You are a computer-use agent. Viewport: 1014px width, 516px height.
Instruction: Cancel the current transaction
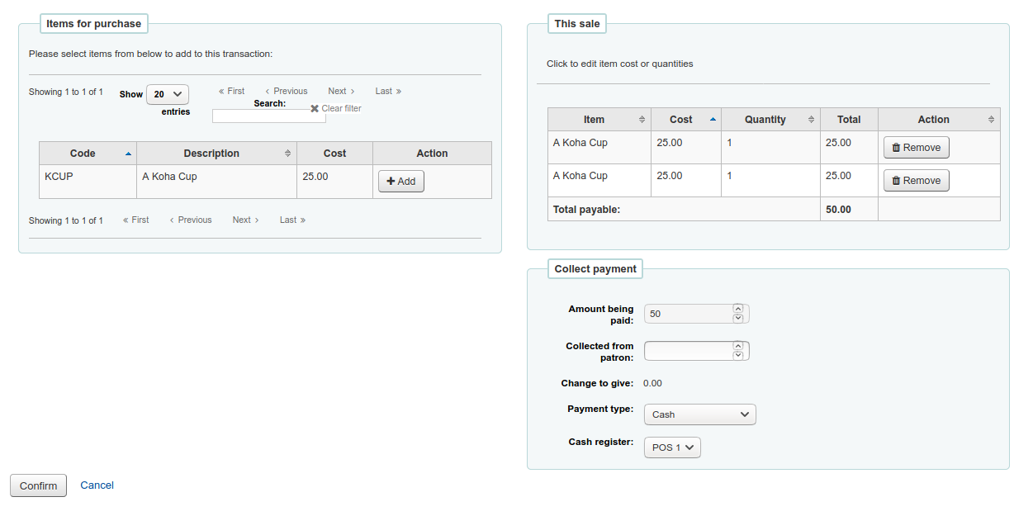tap(97, 485)
